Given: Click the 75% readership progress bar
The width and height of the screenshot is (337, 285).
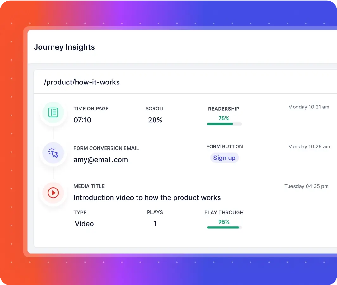Looking at the screenshot, I should (x=224, y=124).
